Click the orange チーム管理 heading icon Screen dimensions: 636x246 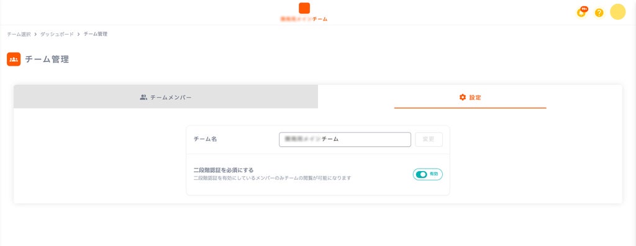(x=14, y=59)
